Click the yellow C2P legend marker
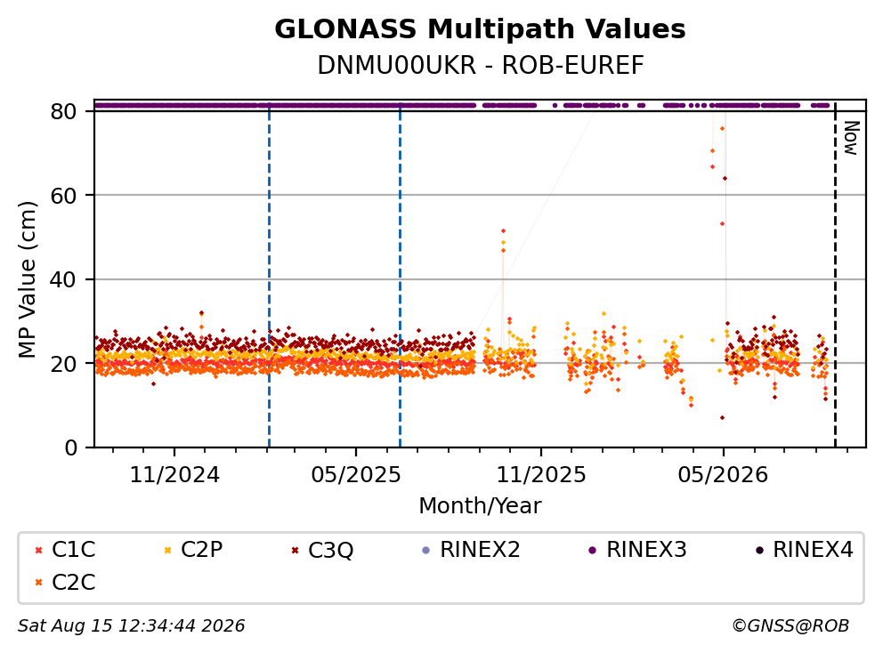The height and width of the screenshot is (653, 883). pos(167,550)
